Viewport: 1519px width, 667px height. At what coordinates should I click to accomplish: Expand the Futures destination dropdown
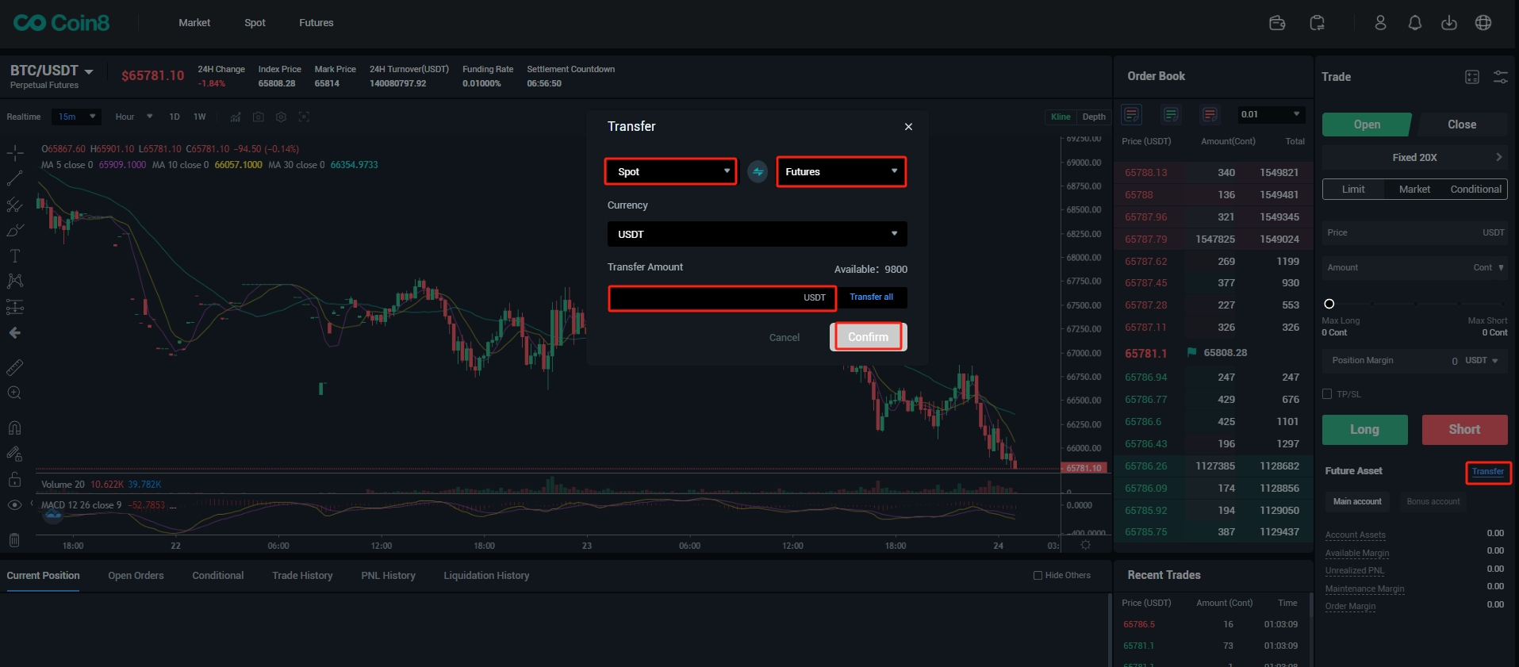(x=841, y=171)
